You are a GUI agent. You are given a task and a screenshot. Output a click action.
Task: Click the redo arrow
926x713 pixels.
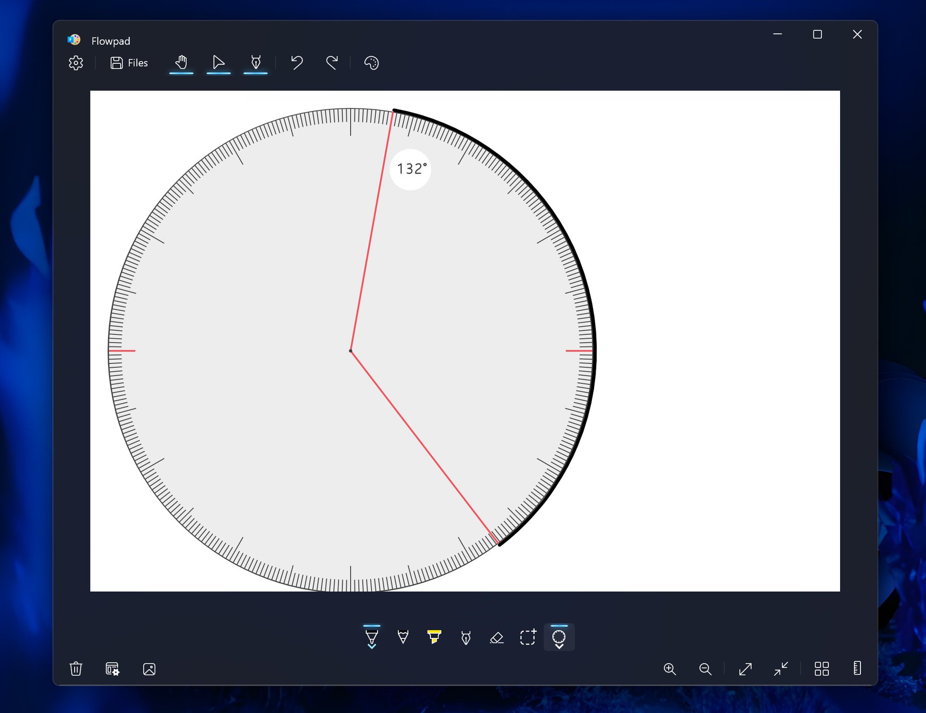[x=331, y=63]
